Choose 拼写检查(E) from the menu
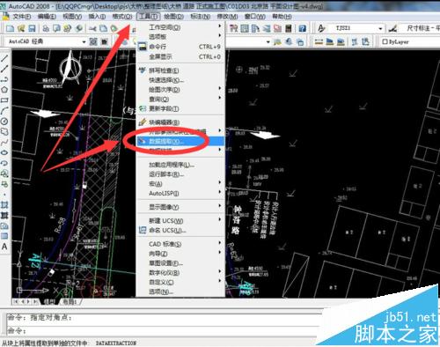Image resolution: width=440 pixels, height=347 pixels. [180, 70]
